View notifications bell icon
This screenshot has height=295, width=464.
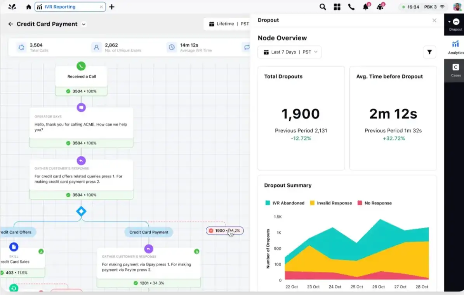tap(366, 7)
